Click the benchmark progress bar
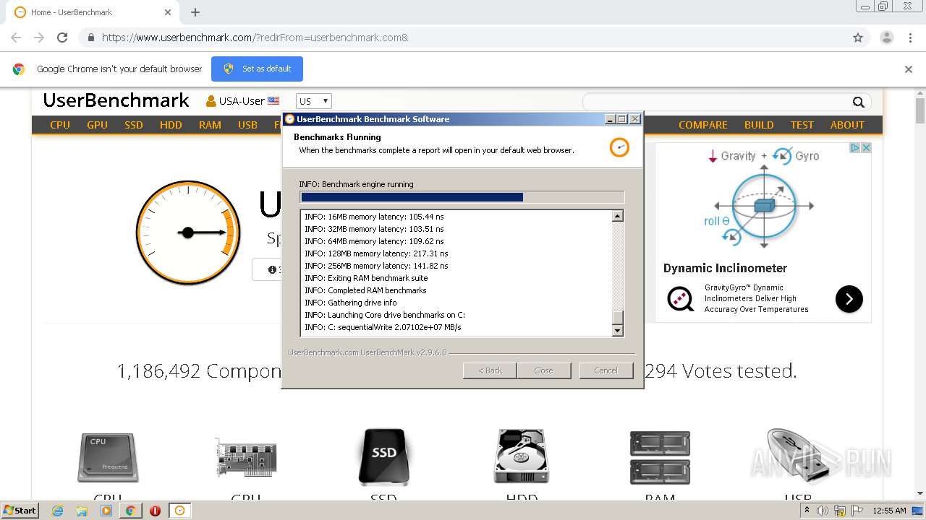The width and height of the screenshot is (926, 520). click(x=462, y=197)
